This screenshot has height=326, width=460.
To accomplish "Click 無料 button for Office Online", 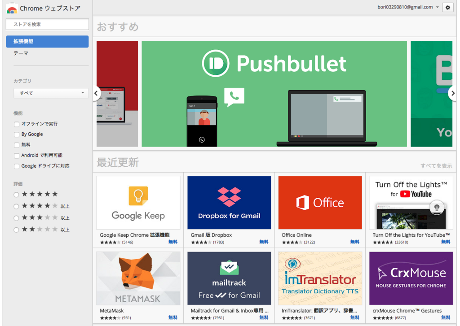I will [x=355, y=242].
